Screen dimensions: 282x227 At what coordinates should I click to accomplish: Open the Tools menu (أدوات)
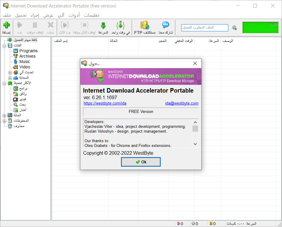(74, 15)
